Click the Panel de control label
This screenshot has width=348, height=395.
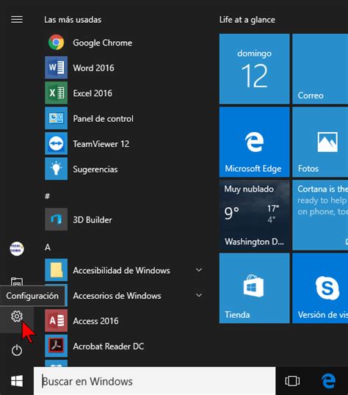tap(103, 118)
